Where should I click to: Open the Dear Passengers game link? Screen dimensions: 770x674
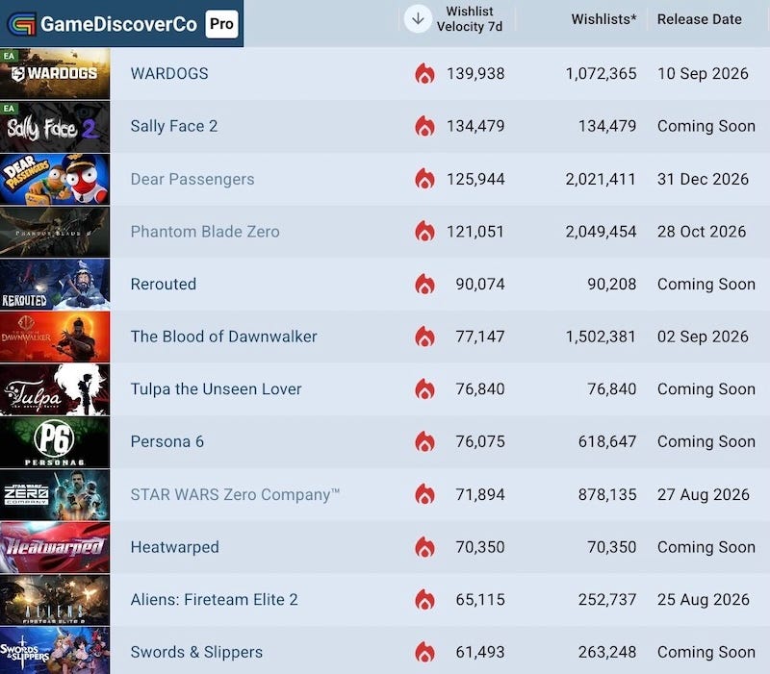tap(192, 179)
